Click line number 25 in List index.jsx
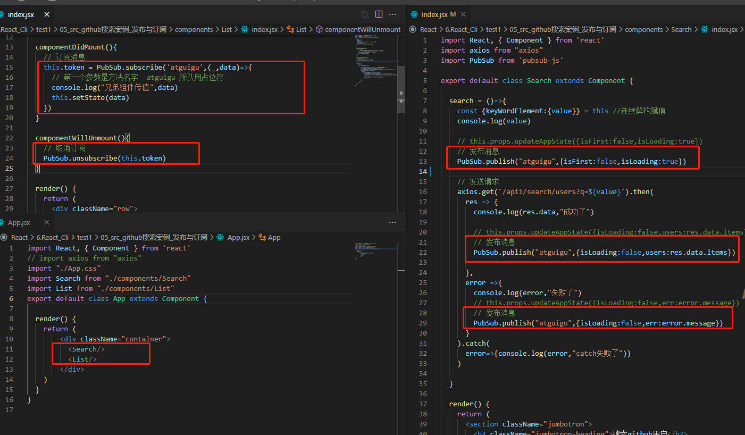Screen dimensions: 745x435 [x=9, y=169]
